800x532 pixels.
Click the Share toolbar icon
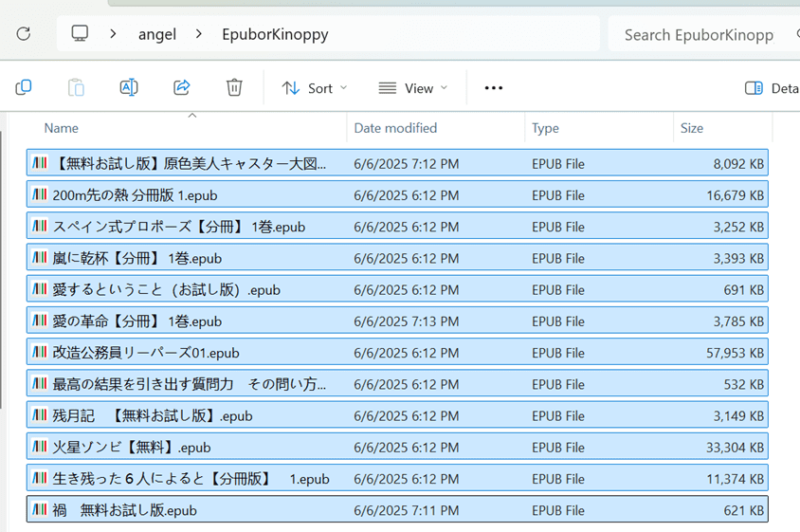[x=182, y=88]
